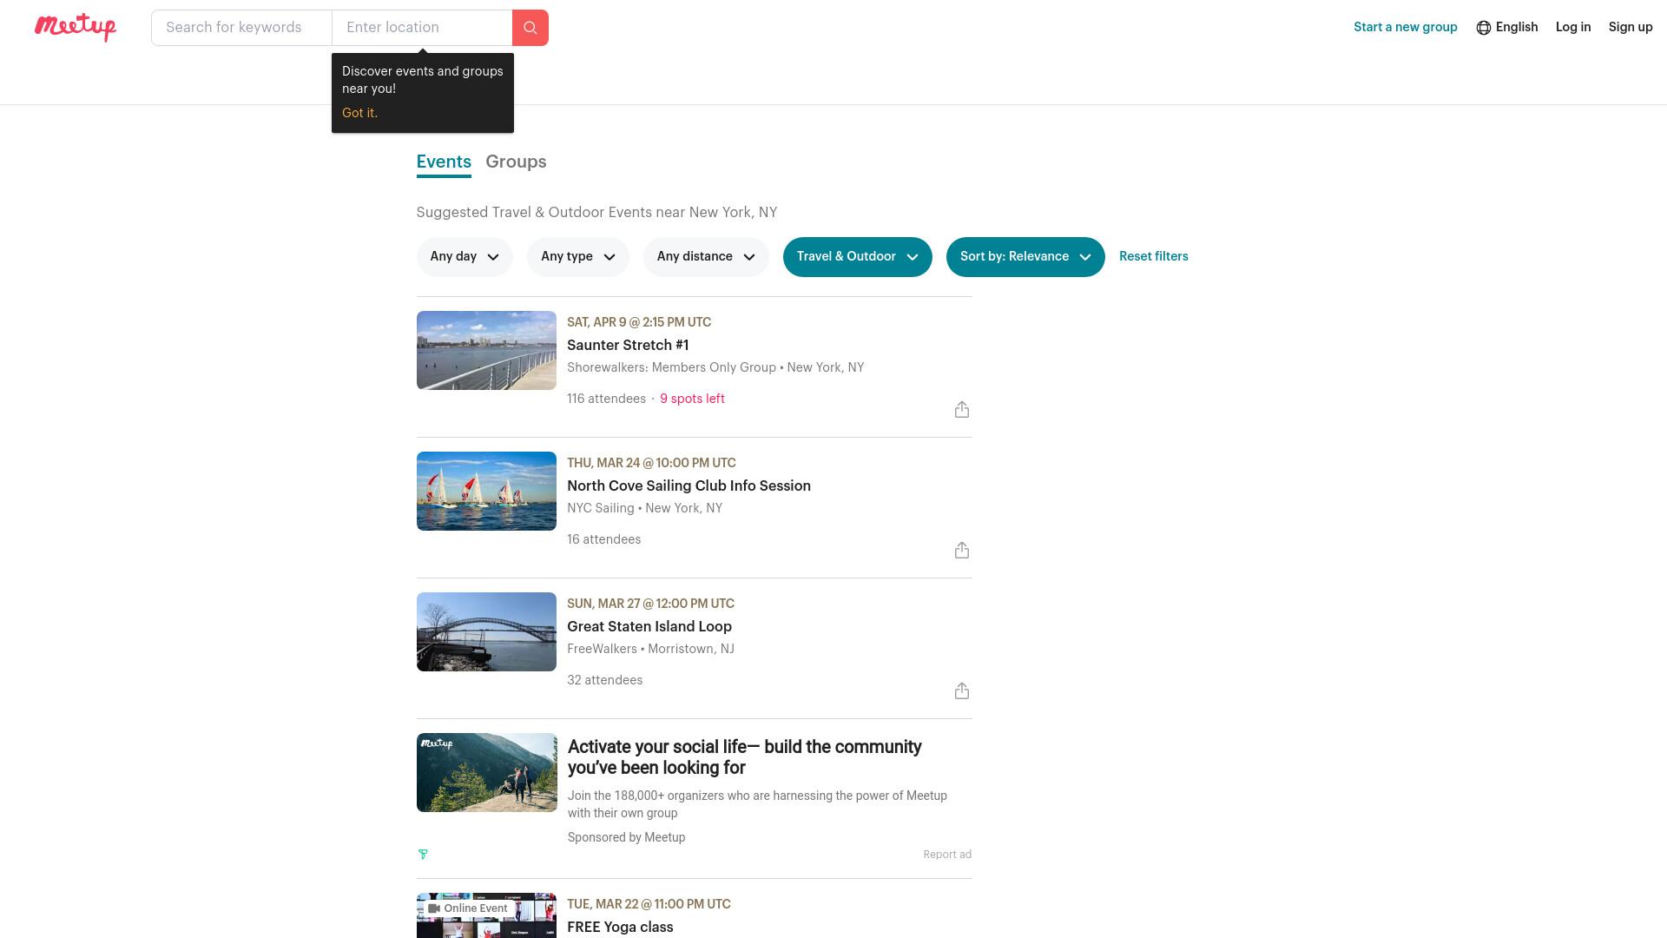Click THU, MAR 24 @ 10:00 PM UTC date

pos(651,463)
